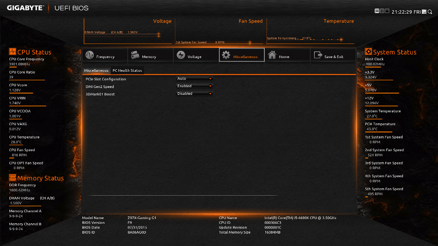Go to the Home menu

[x=287, y=55]
